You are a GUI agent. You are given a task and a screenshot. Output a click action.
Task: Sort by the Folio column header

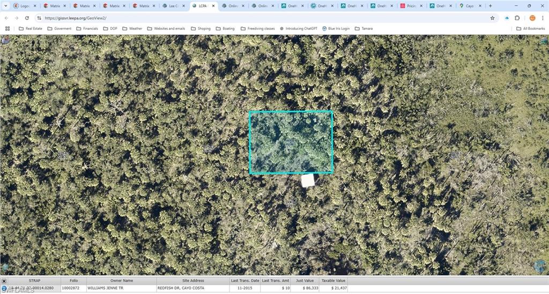73,281
